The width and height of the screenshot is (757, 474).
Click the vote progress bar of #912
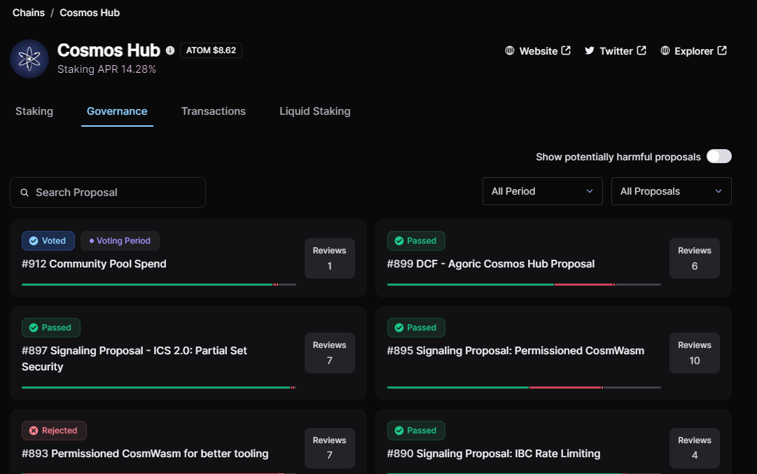[159, 285]
